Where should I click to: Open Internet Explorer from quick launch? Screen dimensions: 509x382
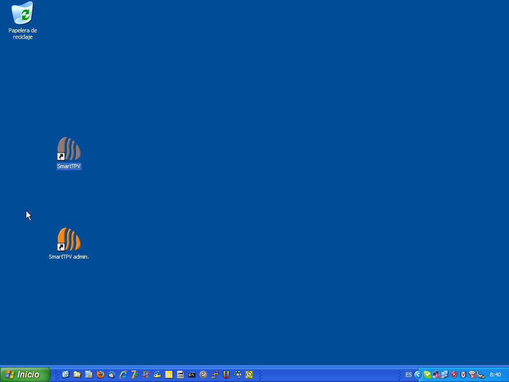click(x=123, y=375)
